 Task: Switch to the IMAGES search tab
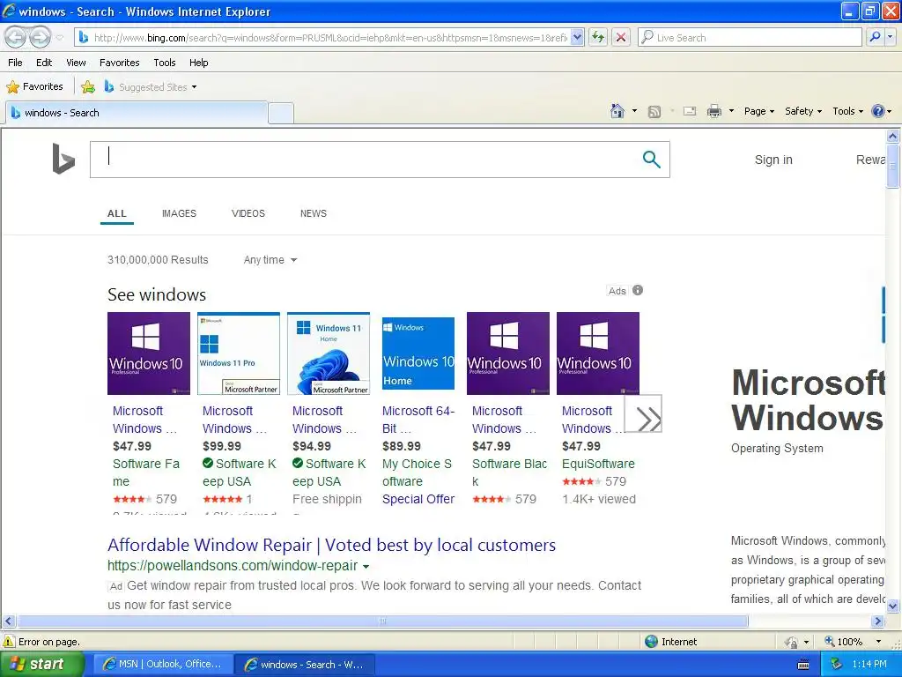pos(179,213)
